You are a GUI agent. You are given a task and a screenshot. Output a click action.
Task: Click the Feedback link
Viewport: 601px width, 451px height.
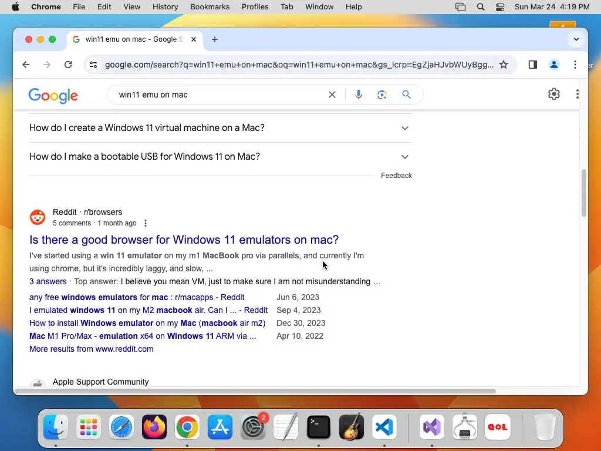pos(396,175)
